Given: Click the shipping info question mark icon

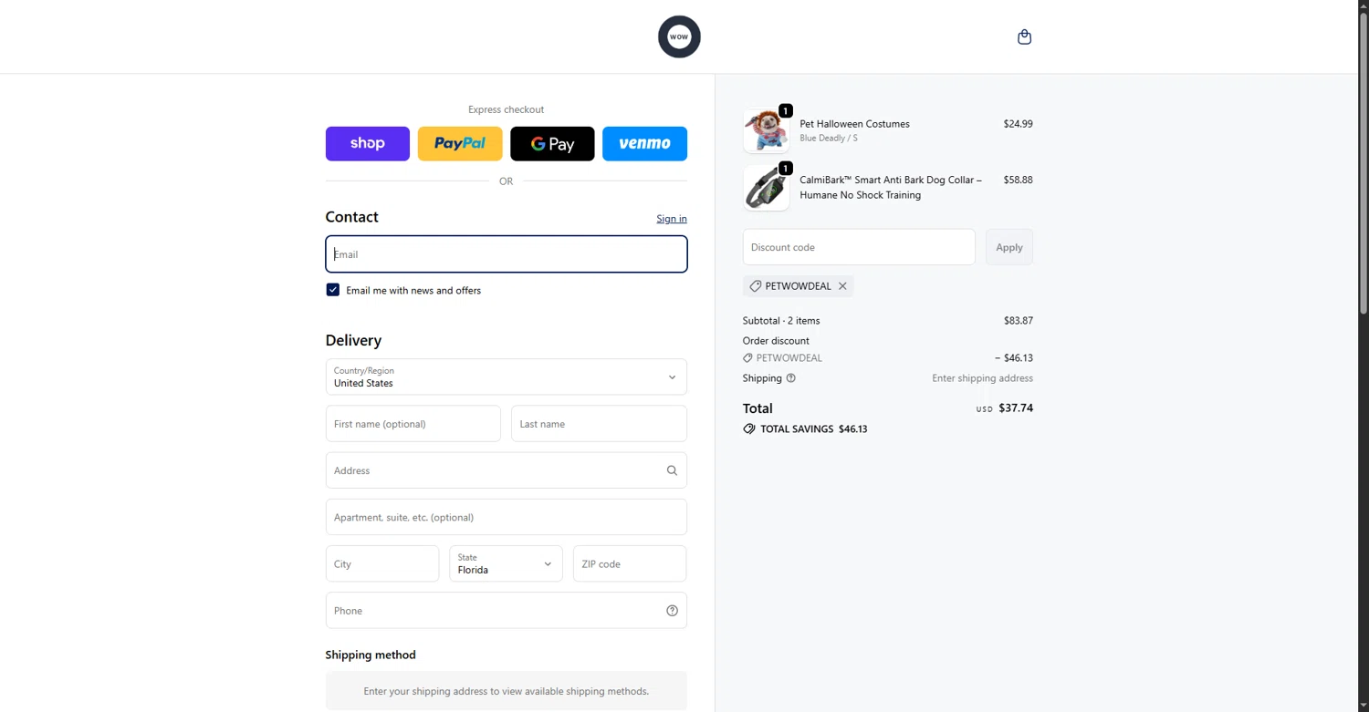Looking at the screenshot, I should pyautogui.click(x=791, y=378).
